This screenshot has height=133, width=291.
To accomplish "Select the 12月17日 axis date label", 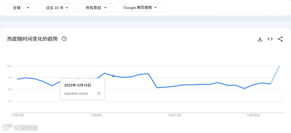I will [x=174, y=115].
